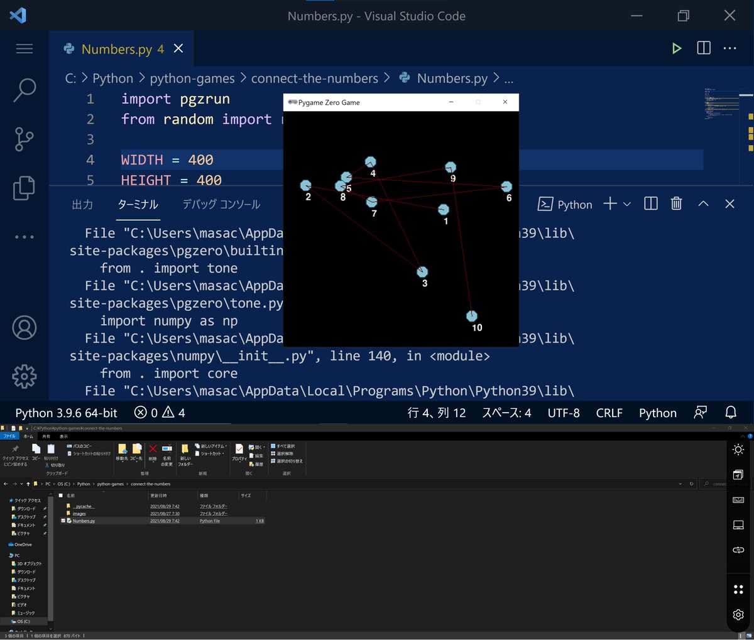This screenshot has height=640, width=754.
Task: Toggle select-all checkbox beside 名前 header
Action: (x=61, y=496)
